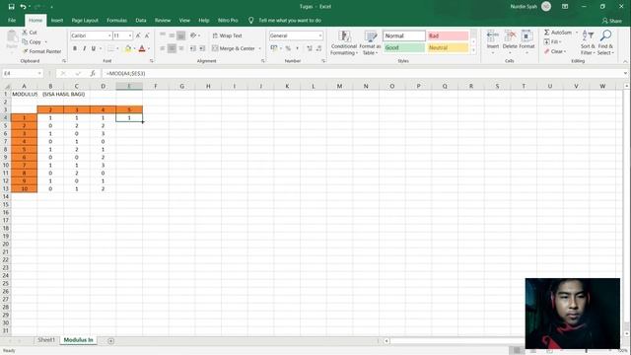Open Find & Select magnifier
The image size is (631, 355).
[x=605, y=42]
